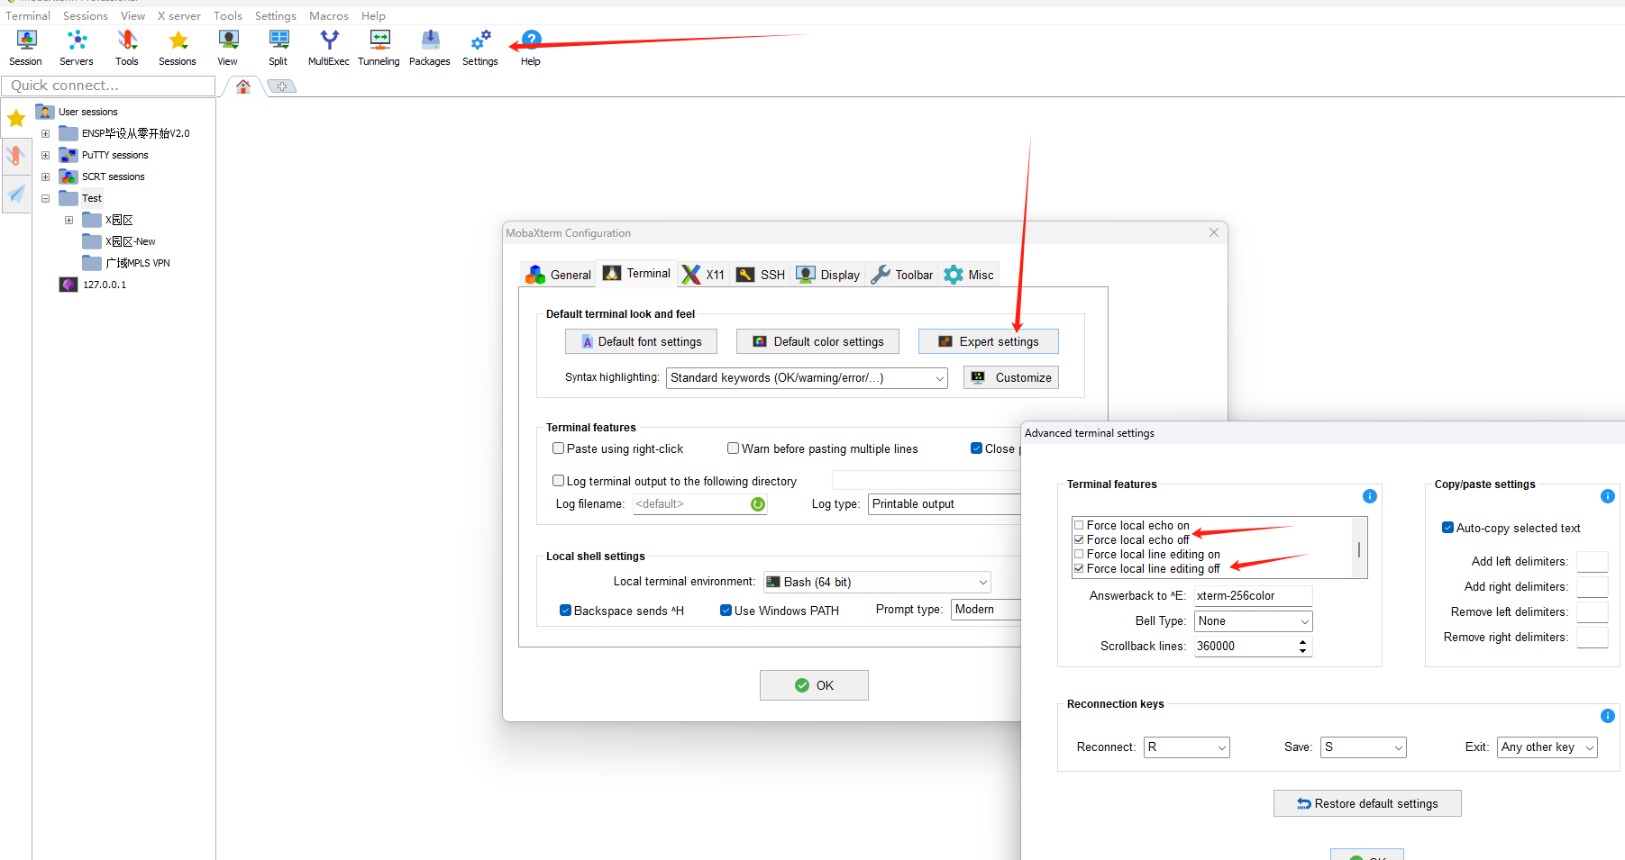Open the Packages toolbar icon
The image size is (1625, 860).
pos(430,48)
